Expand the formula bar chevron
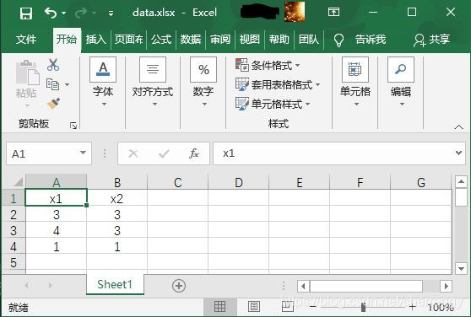Image resolution: width=471 pixels, height=317 pixels. click(458, 153)
